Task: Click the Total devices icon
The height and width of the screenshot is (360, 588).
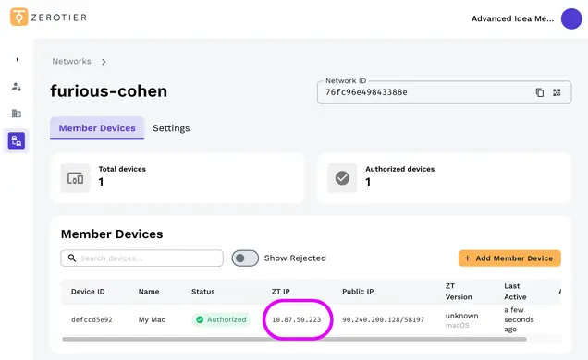Action: 76,178
